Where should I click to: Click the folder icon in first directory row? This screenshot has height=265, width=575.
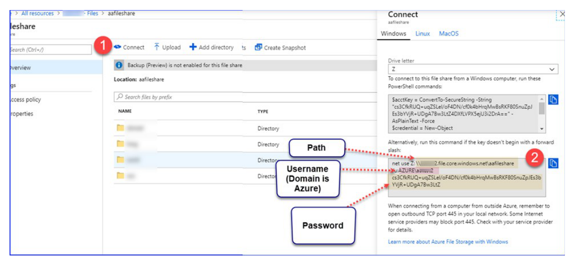pyautogui.click(x=120, y=128)
